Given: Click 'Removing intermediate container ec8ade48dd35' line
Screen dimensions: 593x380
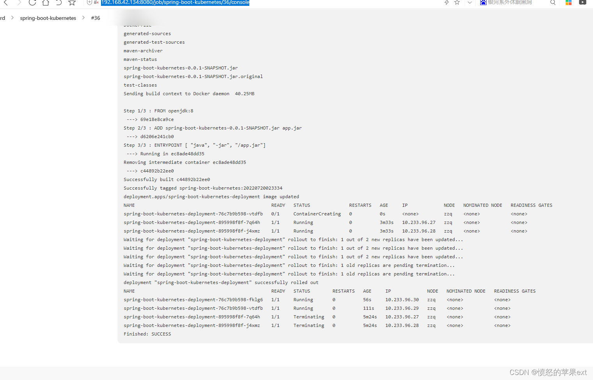Looking at the screenshot, I should [x=185, y=162].
